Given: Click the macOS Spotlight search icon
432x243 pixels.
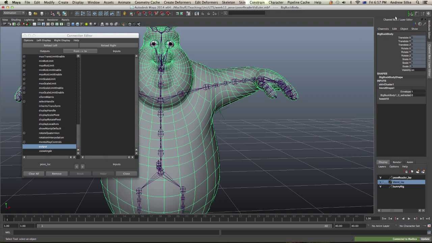Looking at the screenshot, I should click(x=418, y=2).
